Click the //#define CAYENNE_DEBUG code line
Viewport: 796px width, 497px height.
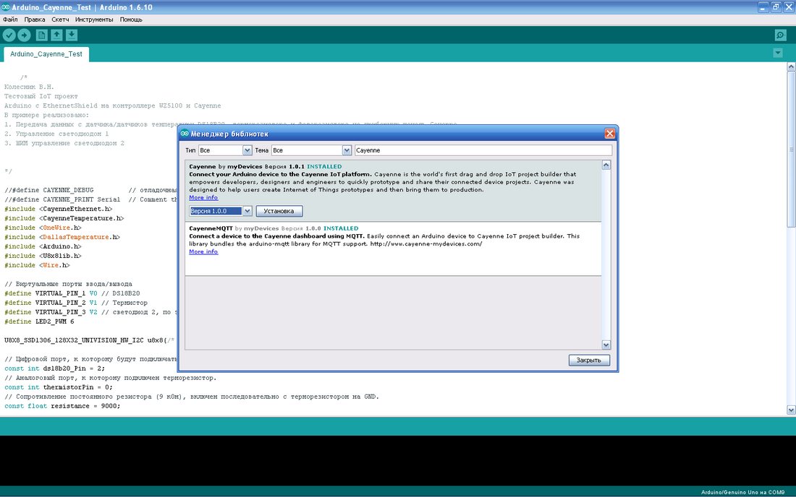(x=48, y=190)
